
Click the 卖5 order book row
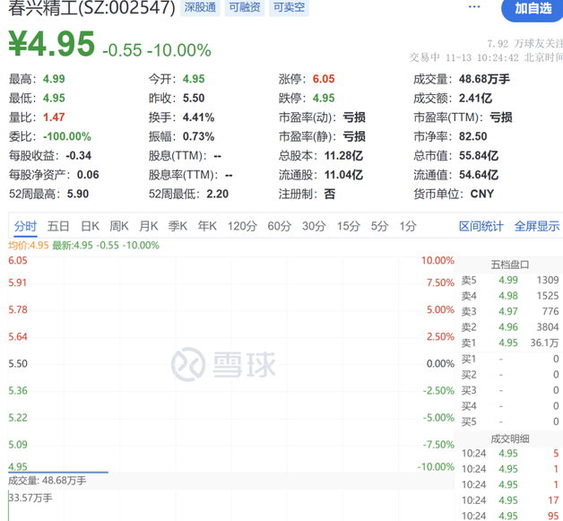510,280
